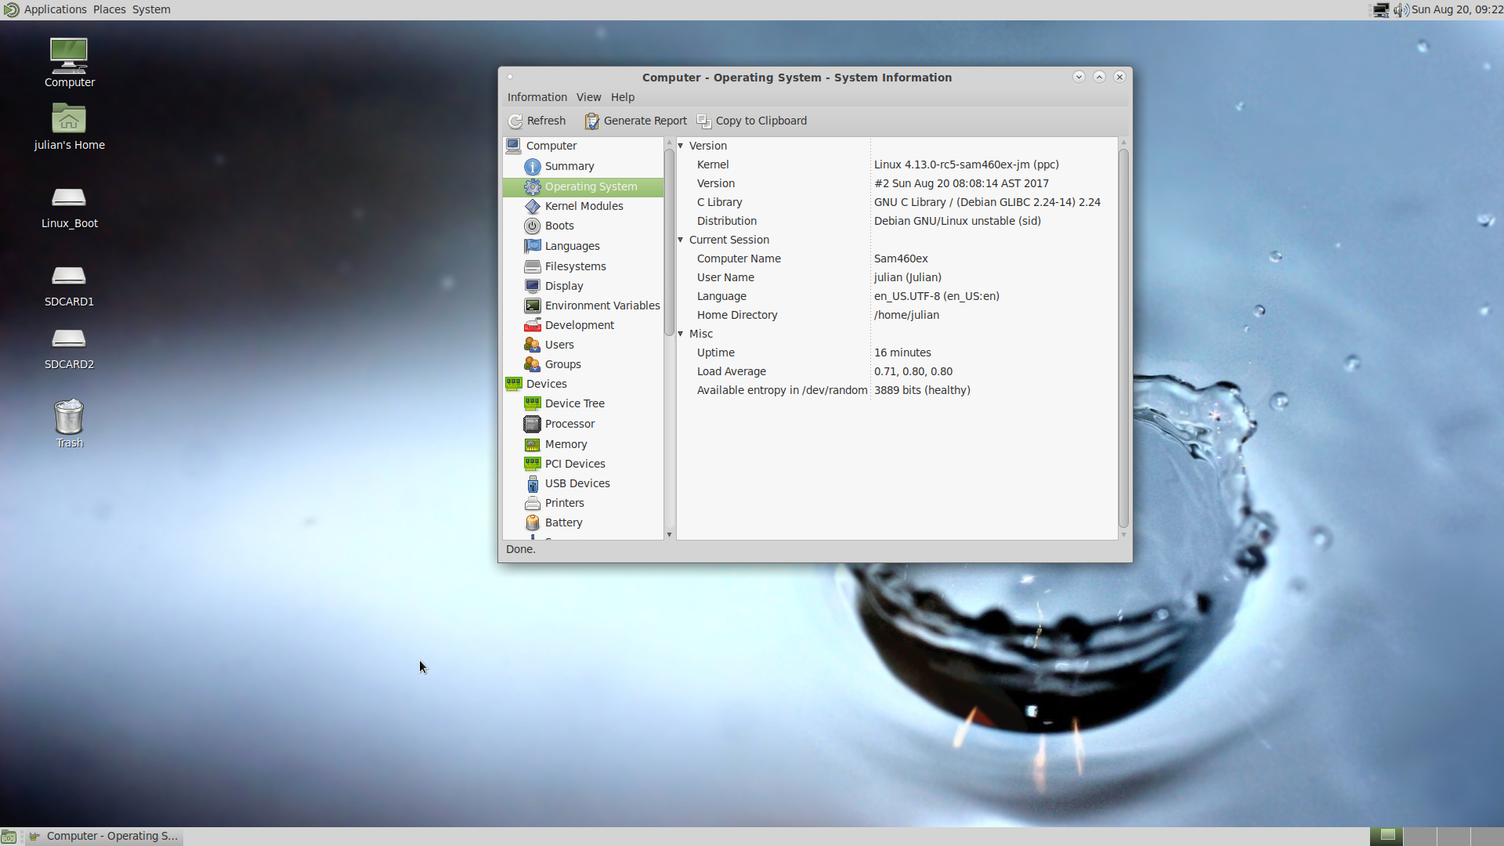Click the Generate Report icon
Image resolution: width=1504 pixels, height=846 pixels.
tap(591, 121)
